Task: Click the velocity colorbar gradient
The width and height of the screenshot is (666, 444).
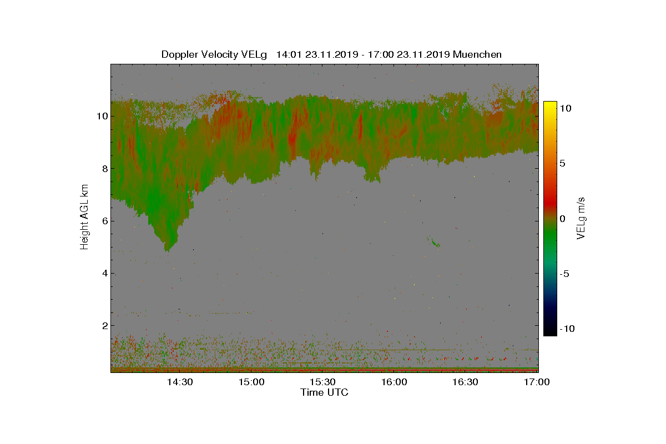Action: 550,219
